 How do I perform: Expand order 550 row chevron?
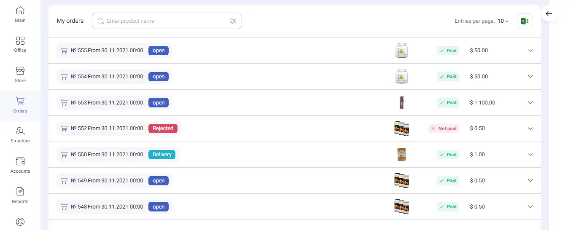pyautogui.click(x=530, y=155)
